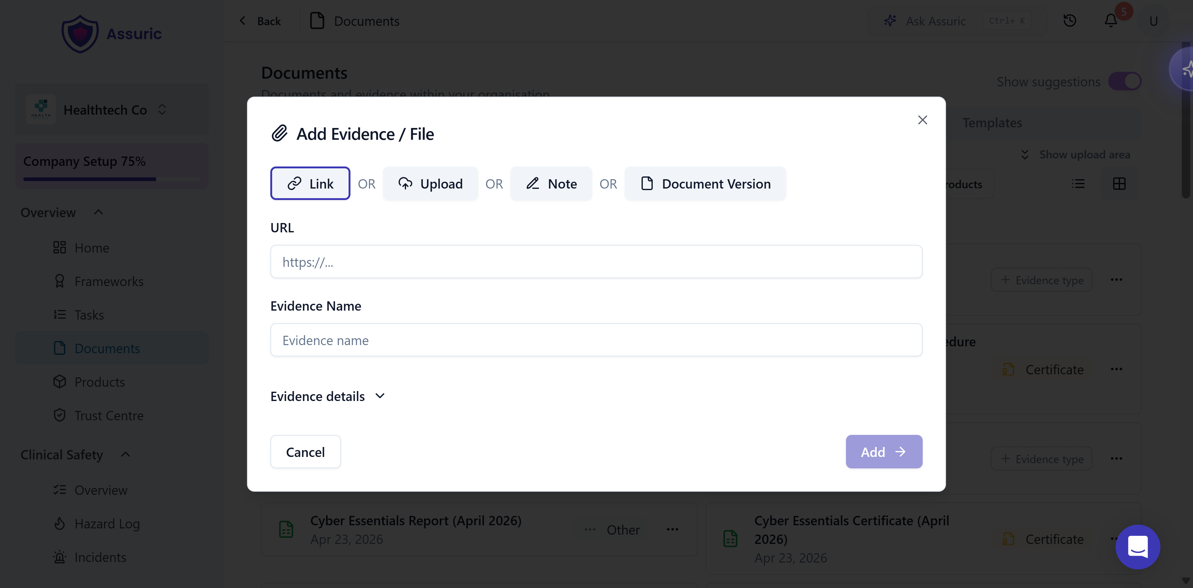
Task: Open notifications bell with 5 badge
Action: click(1111, 21)
